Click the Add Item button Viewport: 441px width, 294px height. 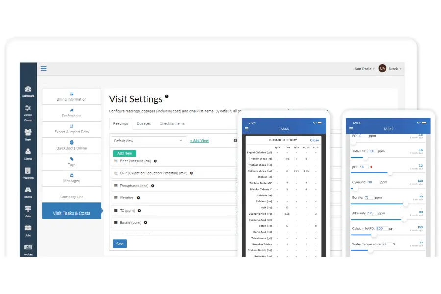point(124,153)
